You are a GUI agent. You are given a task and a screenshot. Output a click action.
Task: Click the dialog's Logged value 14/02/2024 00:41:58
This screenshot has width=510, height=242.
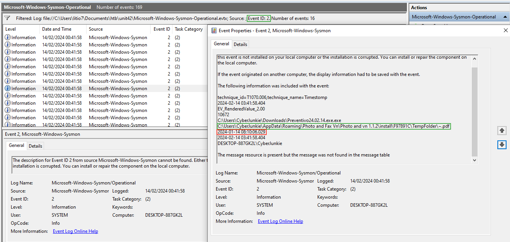point(370,181)
